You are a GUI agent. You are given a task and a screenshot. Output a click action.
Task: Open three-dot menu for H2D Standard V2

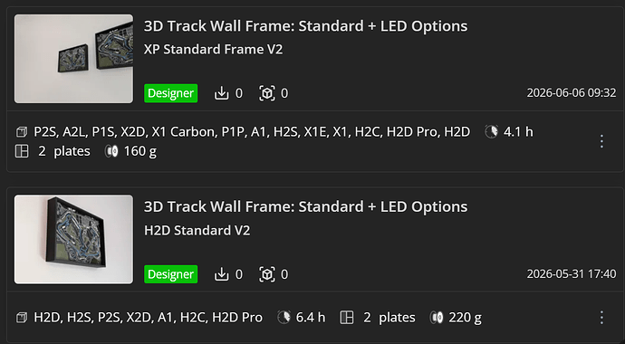coord(601,318)
